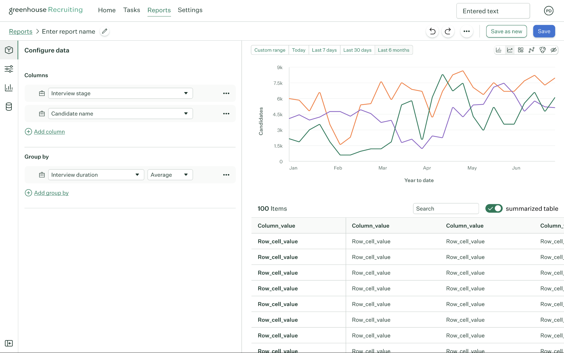Collapse the sidebar panel icon
Viewport: 564px width, 353px height.
tap(9, 343)
